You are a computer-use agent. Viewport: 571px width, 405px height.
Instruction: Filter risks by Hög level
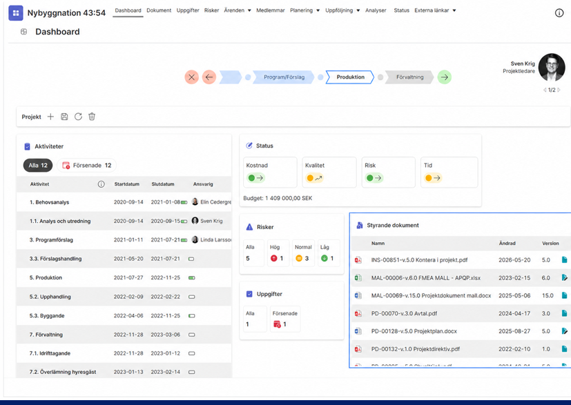[278, 253]
